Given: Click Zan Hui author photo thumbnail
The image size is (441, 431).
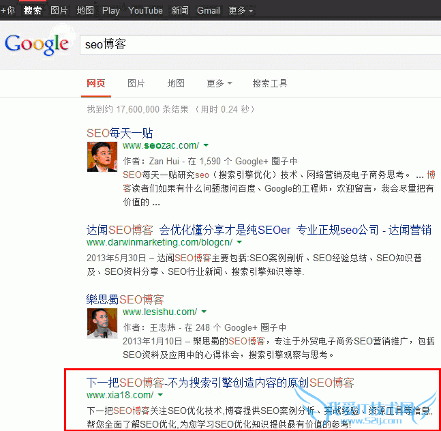Looking at the screenshot, I should click(x=102, y=157).
